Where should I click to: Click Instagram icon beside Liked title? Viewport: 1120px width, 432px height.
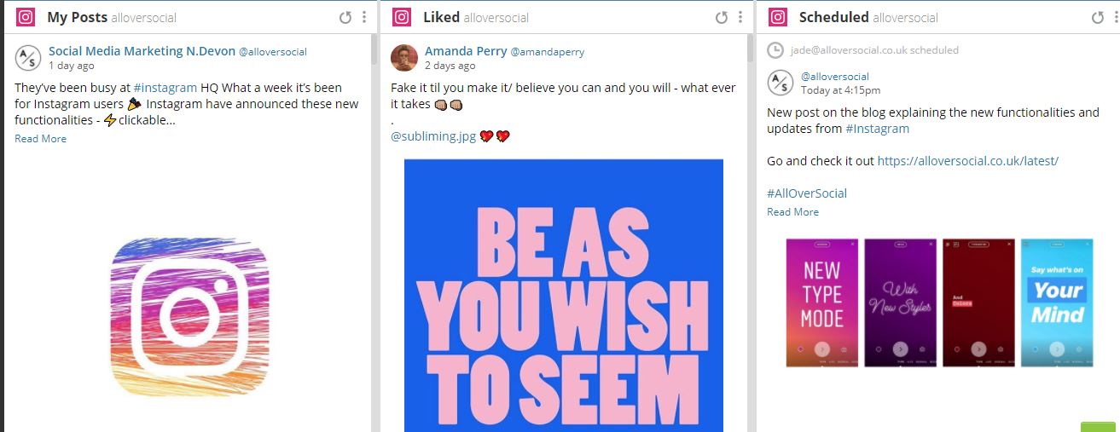click(x=402, y=17)
